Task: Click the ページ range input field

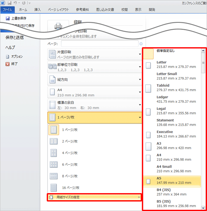Action: click(x=100, y=44)
